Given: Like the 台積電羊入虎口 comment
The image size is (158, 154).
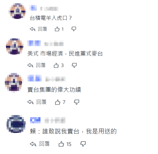Looking at the screenshot, I should 57,29.
